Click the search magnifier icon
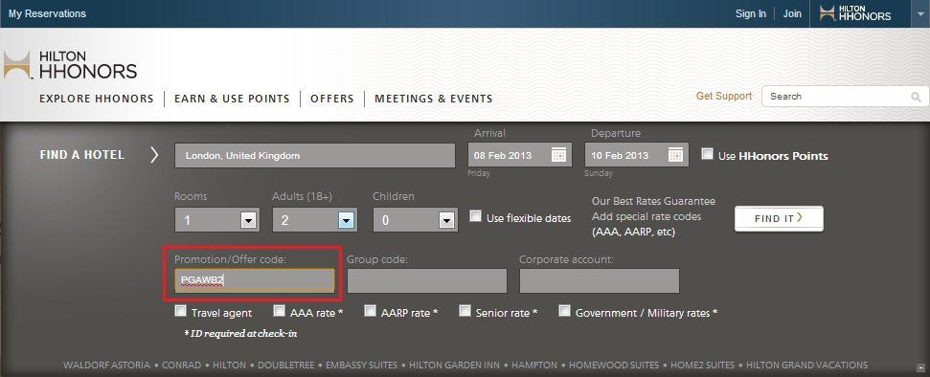Screen dimensions: 930x377 click(917, 98)
